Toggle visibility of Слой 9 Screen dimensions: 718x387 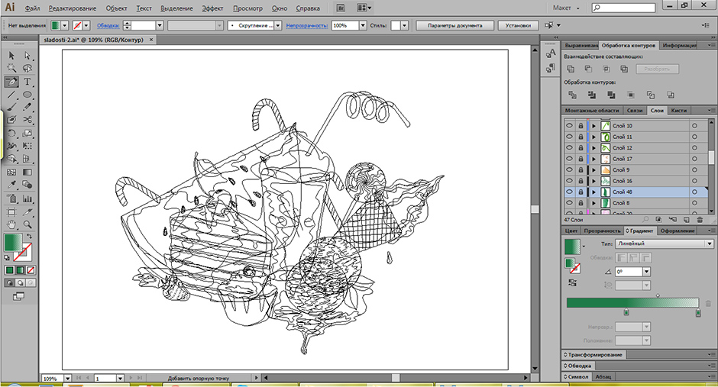coord(569,169)
